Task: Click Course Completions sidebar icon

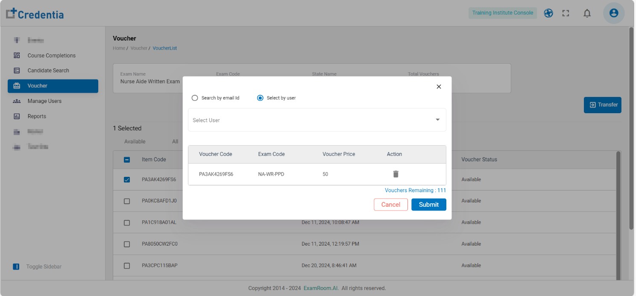Action: (17, 56)
